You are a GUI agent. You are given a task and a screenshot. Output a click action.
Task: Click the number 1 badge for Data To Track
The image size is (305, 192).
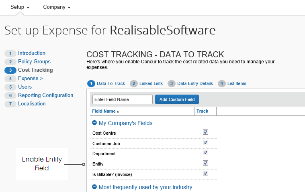point(91,84)
